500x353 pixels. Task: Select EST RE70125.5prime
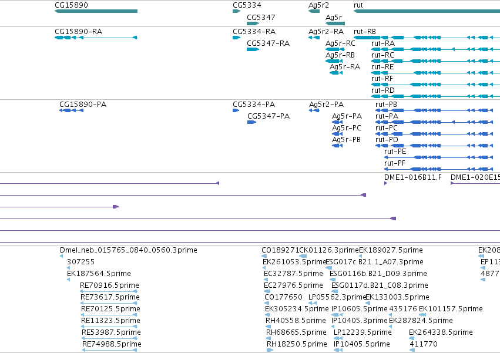coord(110,309)
